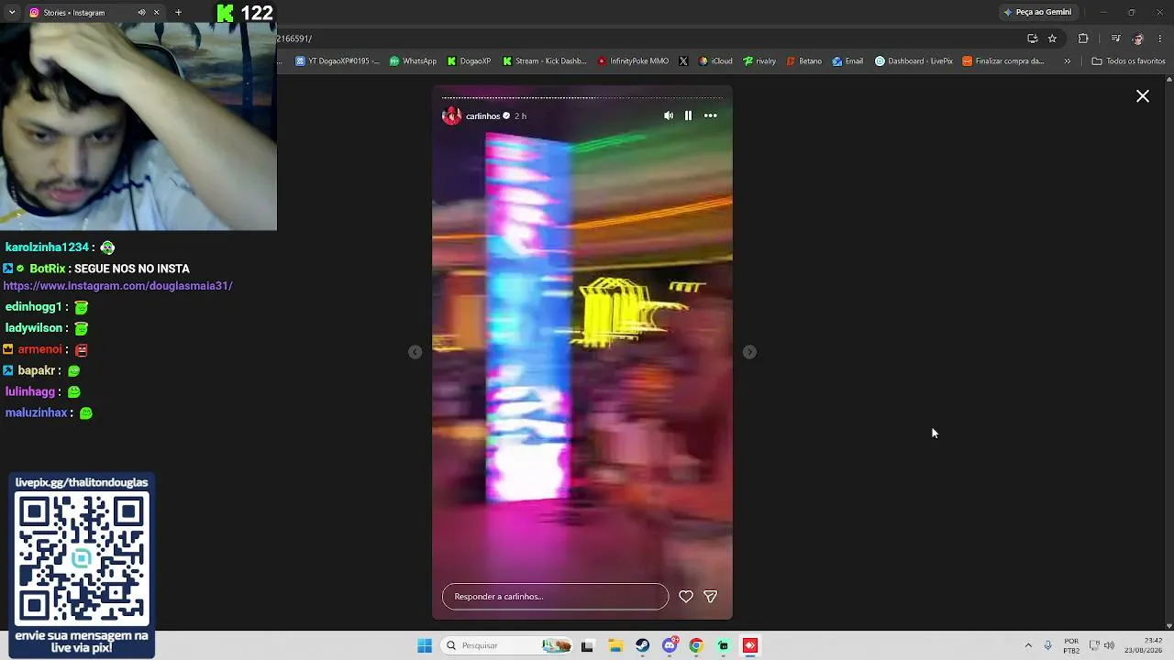This screenshot has height=660, width=1174.
Task: Open the Betano bookmark
Action: [803, 61]
